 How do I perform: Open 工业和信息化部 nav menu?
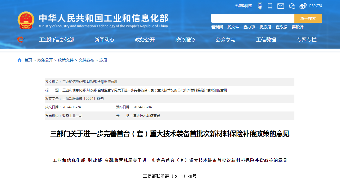tap(57, 40)
